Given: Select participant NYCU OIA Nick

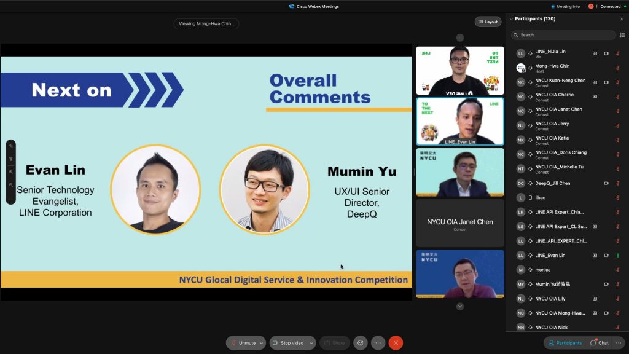Looking at the screenshot, I should 567,328.
